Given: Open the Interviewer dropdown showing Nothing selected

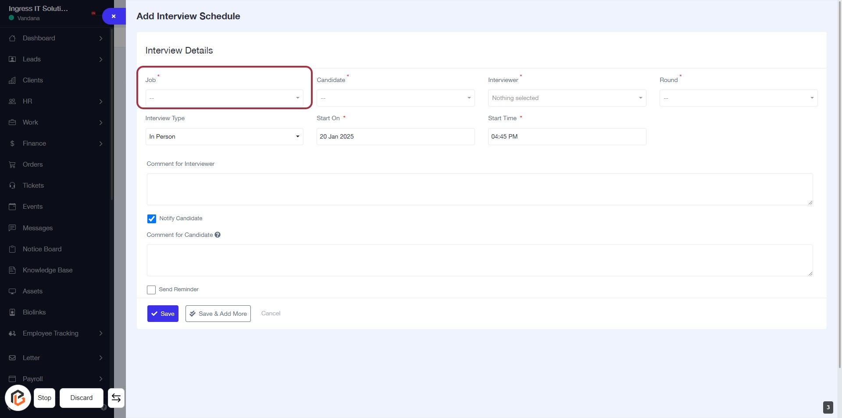Looking at the screenshot, I should pyautogui.click(x=567, y=98).
